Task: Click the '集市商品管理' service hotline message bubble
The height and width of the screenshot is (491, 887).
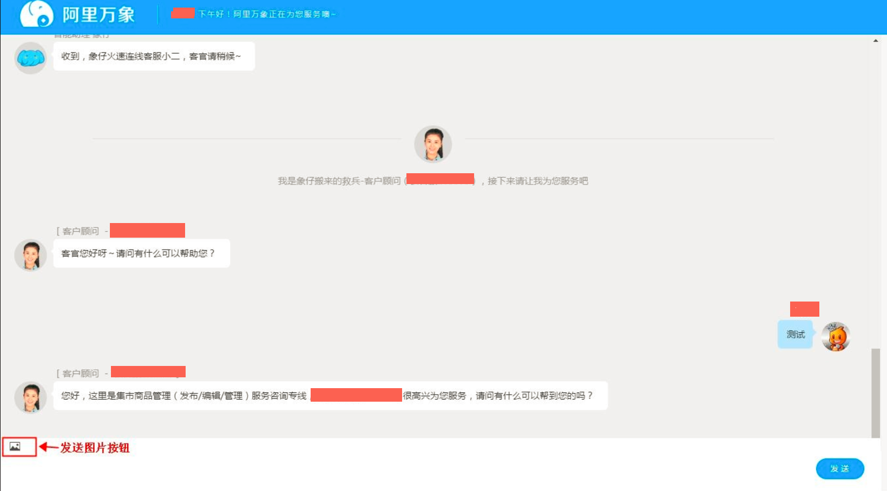Action: click(x=330, y=396)
